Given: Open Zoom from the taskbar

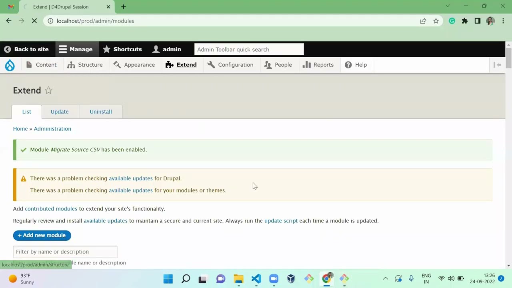Looking at the screenshot, I should 274,279.
